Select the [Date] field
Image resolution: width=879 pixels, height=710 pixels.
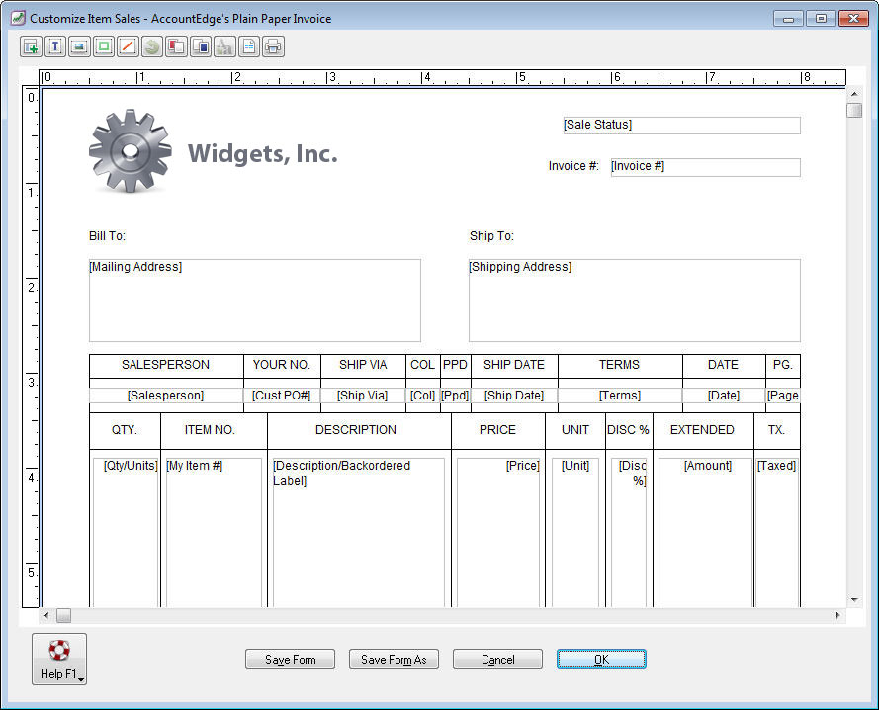tap(724, 396)
